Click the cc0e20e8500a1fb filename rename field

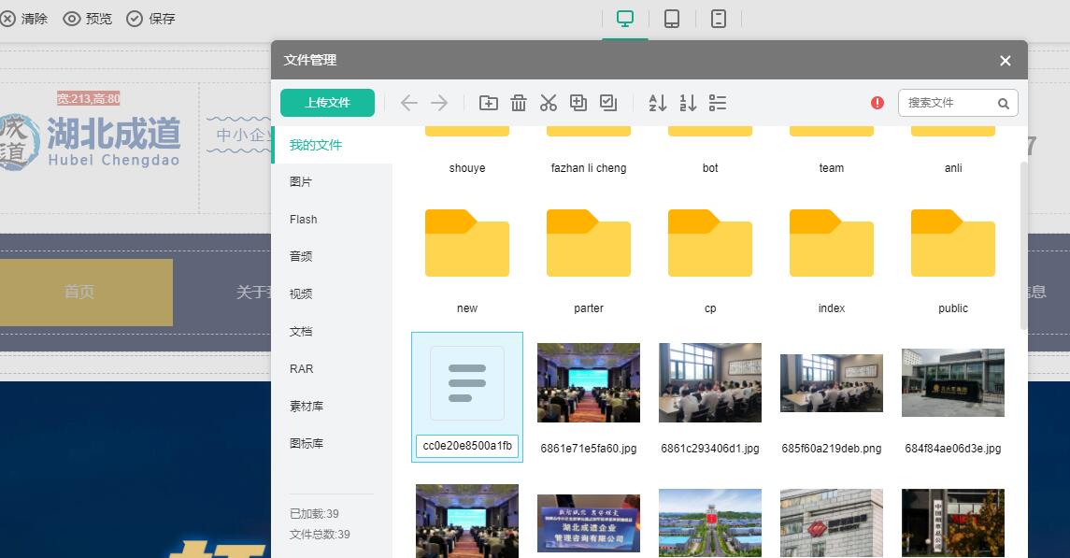click(x=467, y=446)
